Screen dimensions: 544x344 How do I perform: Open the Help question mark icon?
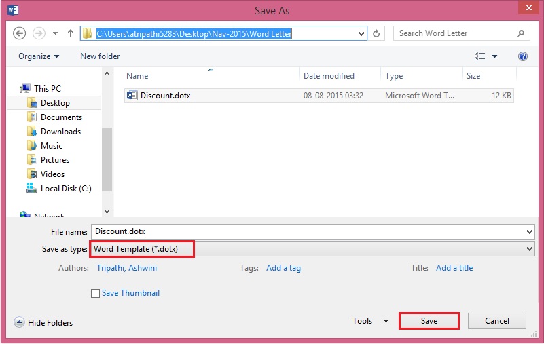pyautogui.click(x=522, y=56)
